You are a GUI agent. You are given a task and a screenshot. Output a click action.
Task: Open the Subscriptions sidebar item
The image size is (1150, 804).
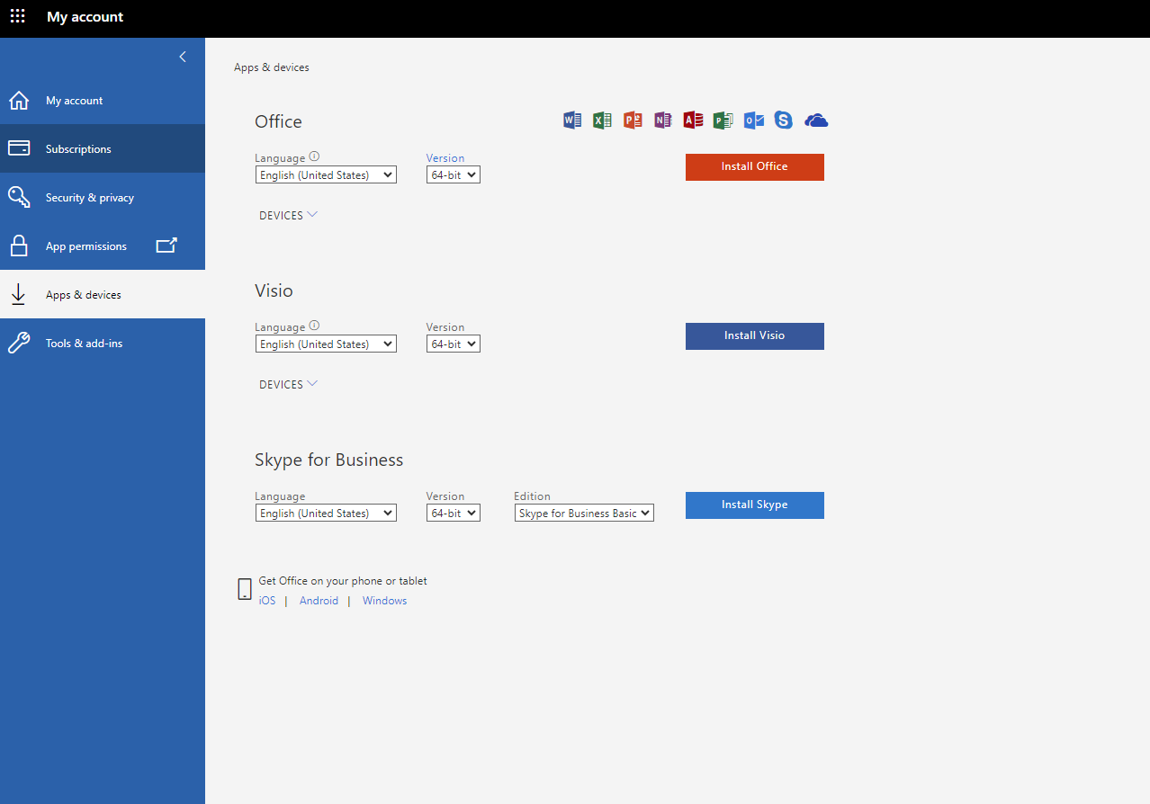[103, 148]
